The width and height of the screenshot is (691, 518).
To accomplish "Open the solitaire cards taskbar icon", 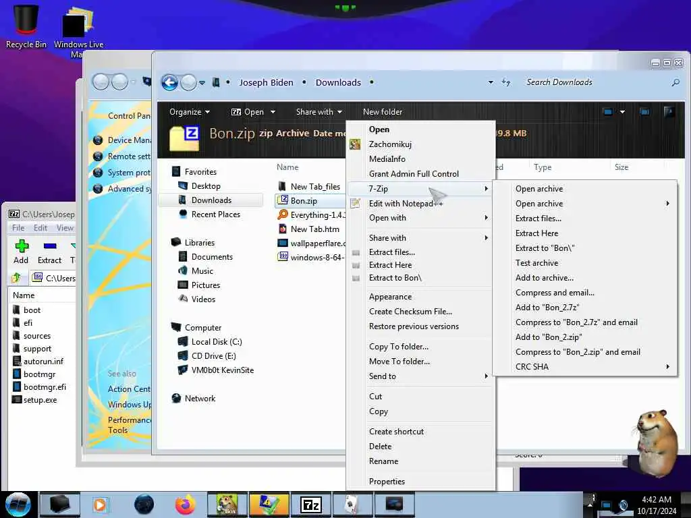I will pos(352,505).
